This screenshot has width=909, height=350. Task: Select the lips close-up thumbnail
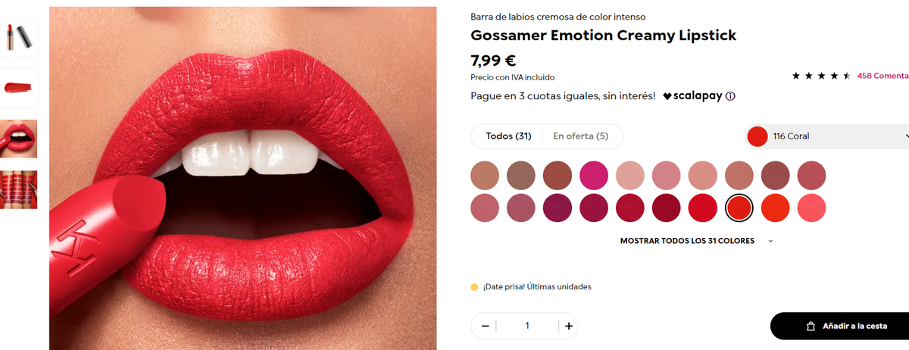19,139
